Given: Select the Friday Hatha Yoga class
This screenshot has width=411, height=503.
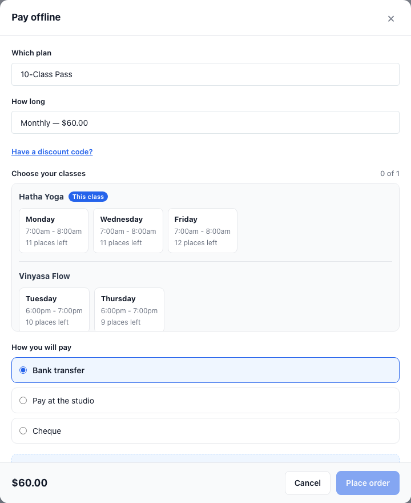Looking at the screenshot, I should (x=203, y=231).
